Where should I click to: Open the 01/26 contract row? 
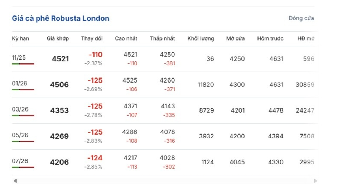click(19, 84)
